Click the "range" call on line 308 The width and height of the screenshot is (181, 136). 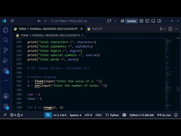coord(48,107)
